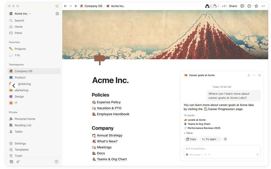Favorite this page with star icon

pyautogui.click(x=256, y=6)
